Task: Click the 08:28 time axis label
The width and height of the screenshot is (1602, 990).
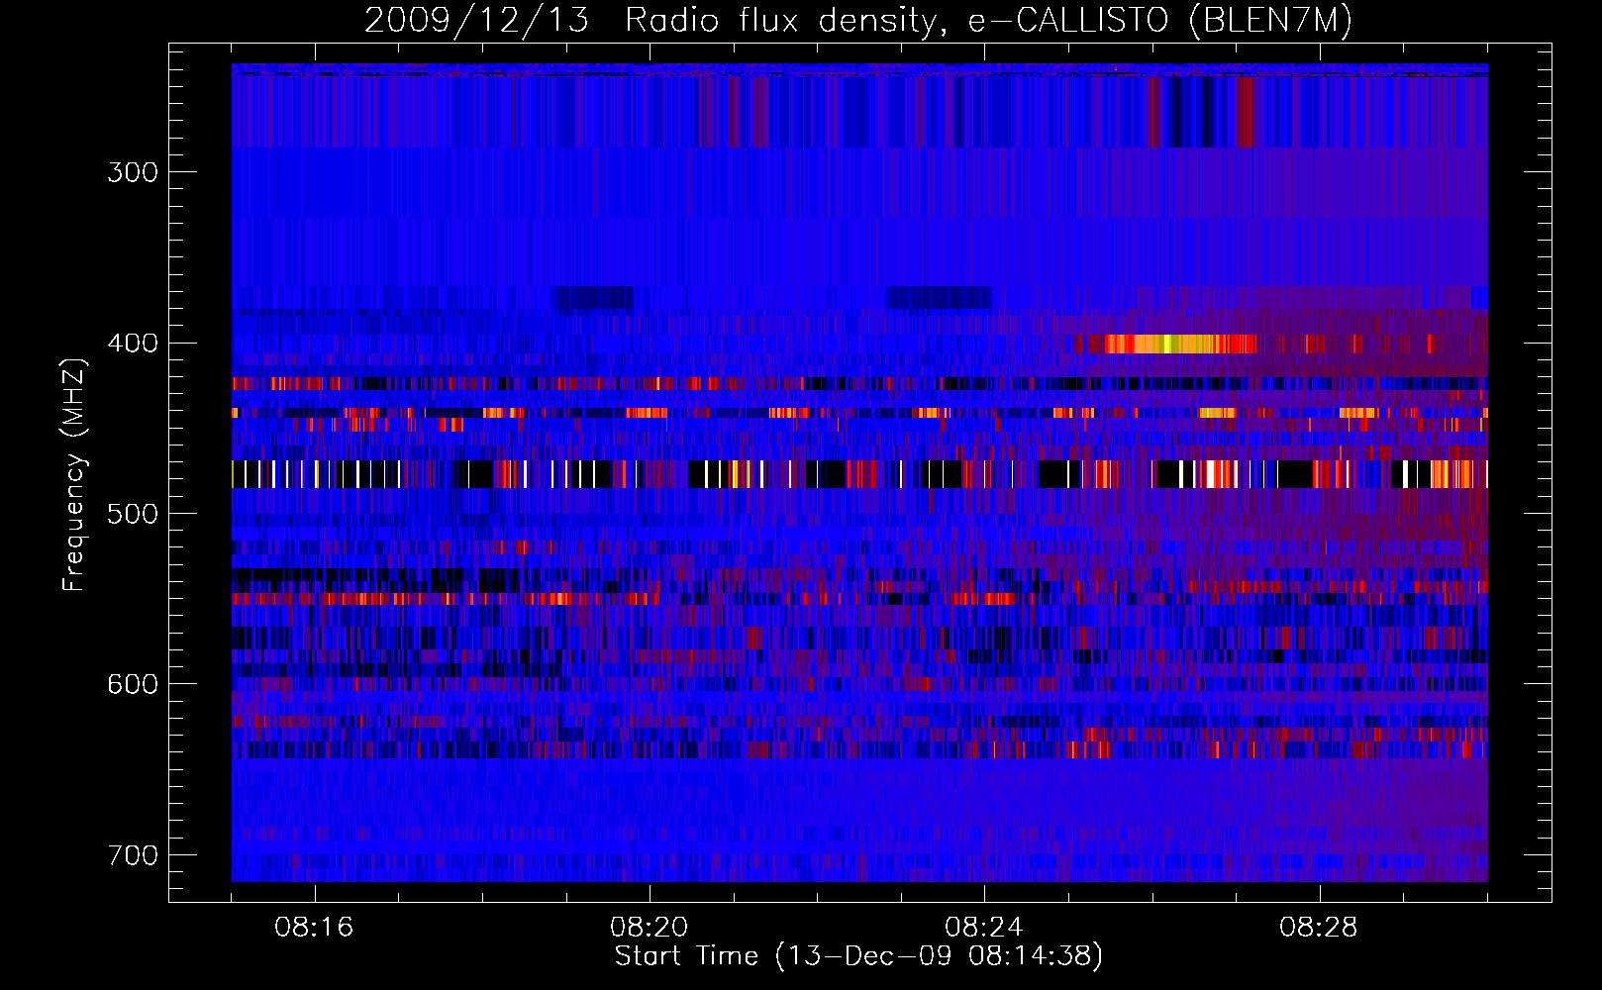Action: tap(1319, 928)
